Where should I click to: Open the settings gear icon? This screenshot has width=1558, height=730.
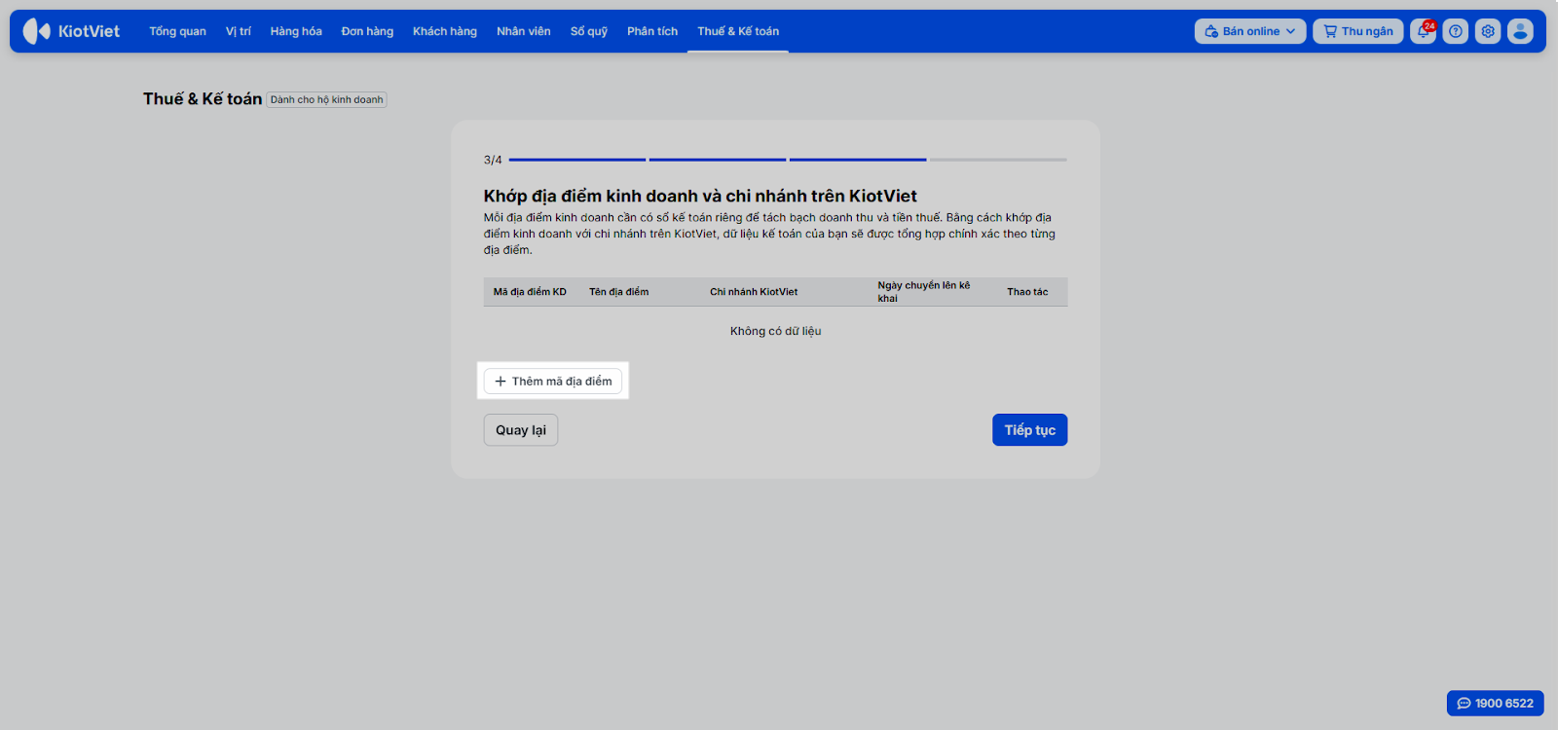pos(1488,31)
